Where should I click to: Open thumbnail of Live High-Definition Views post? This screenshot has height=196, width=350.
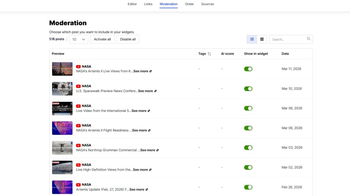tap(62, 167)
